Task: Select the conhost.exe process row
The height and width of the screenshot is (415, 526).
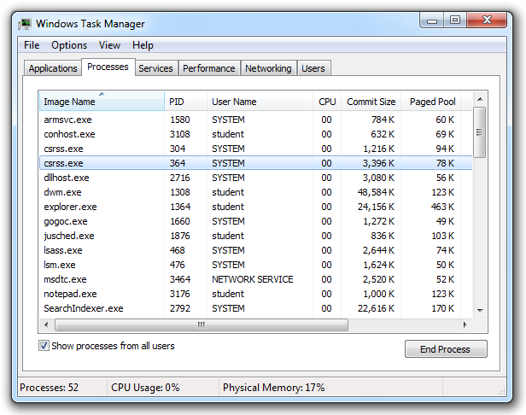Action: tap(255, 134)
